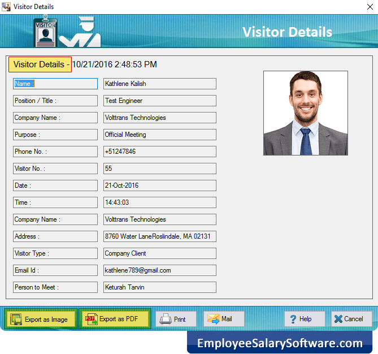Close the Visitor Details window
Image resolution: width=378 pixels, height=354 pixels.
point(370,7)
